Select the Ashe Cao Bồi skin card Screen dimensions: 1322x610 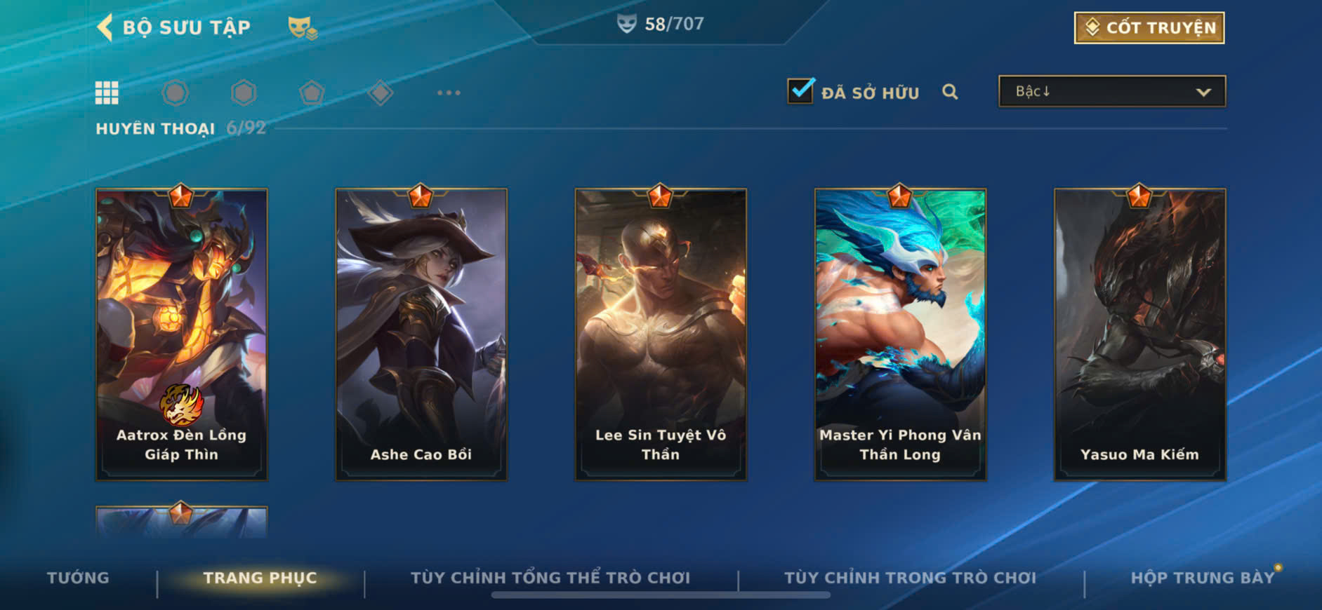(421, 334)
